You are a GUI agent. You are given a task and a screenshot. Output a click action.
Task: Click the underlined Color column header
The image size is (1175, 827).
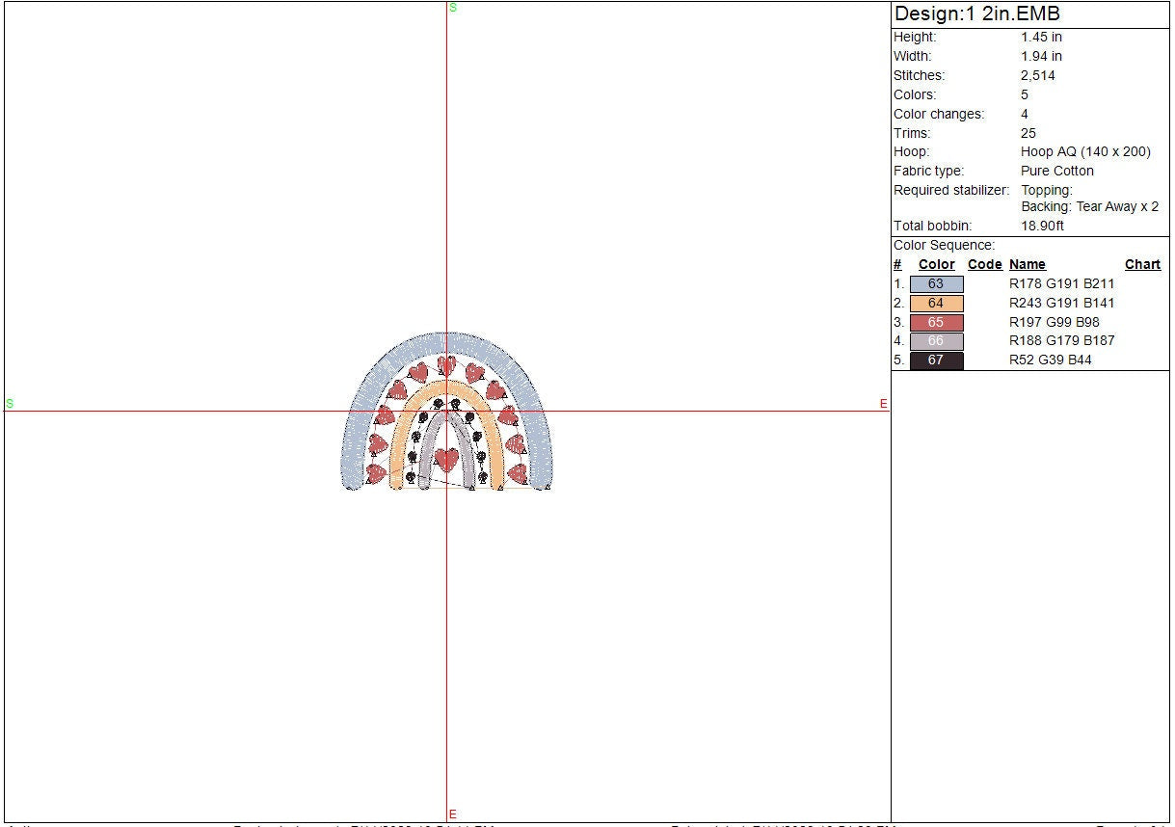coord(936,264)
